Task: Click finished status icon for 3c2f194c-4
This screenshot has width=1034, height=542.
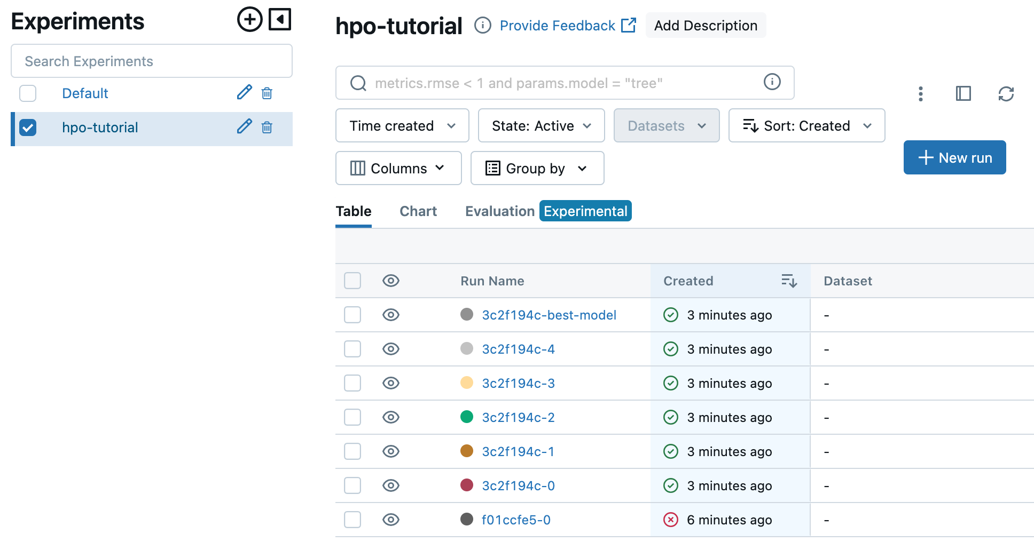Action: (671, 349)
